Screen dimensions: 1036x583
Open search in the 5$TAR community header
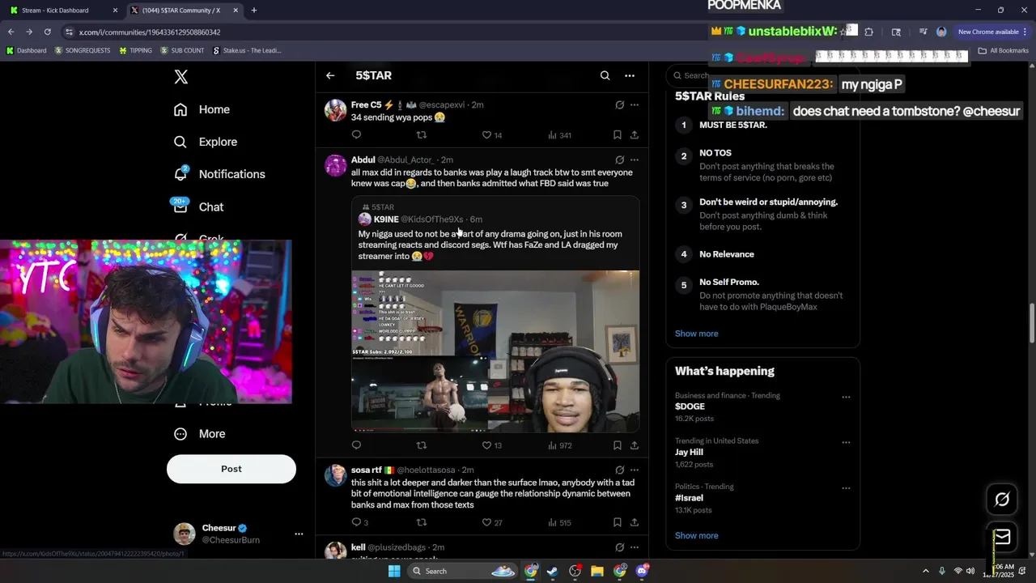[x=605, y=75]
